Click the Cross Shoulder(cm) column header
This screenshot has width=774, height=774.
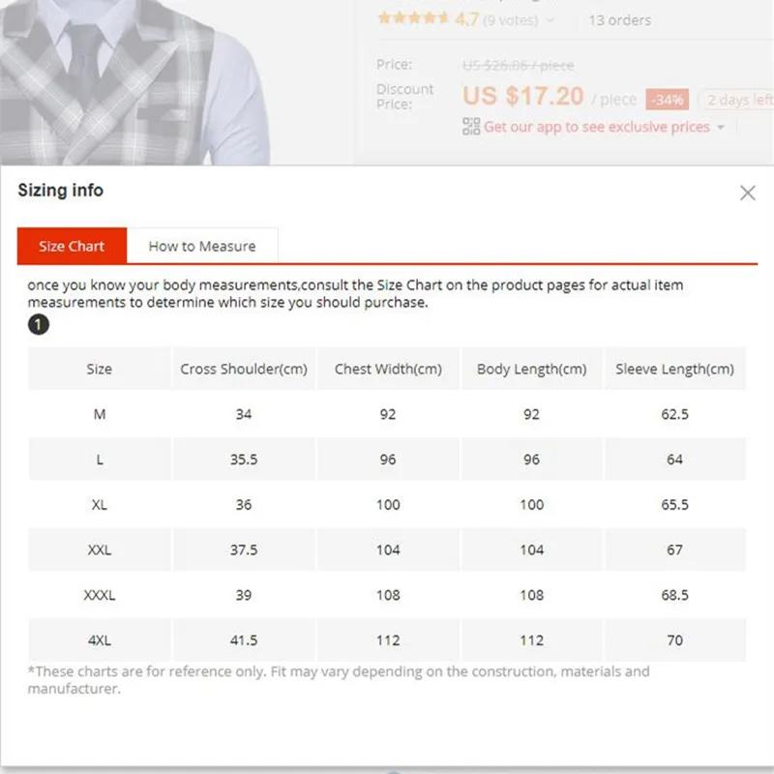(x=244, y=369)
